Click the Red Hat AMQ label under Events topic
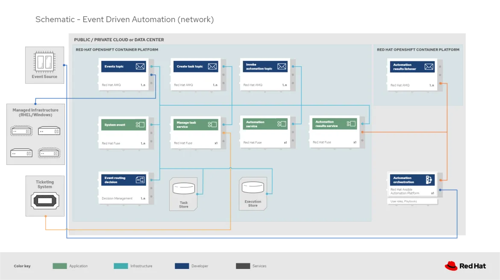 (111, 85)
